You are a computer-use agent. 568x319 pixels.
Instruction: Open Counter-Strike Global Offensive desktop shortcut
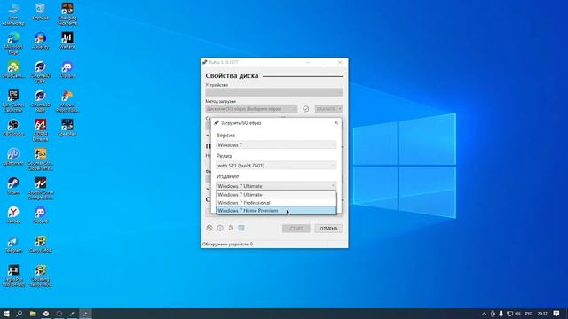click(x=40, y=159)
